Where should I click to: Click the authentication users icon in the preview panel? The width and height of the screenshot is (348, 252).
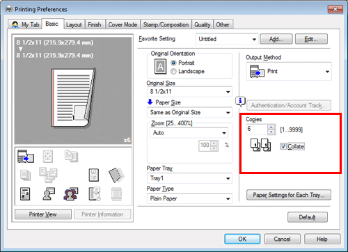click(x=71, y=194)
